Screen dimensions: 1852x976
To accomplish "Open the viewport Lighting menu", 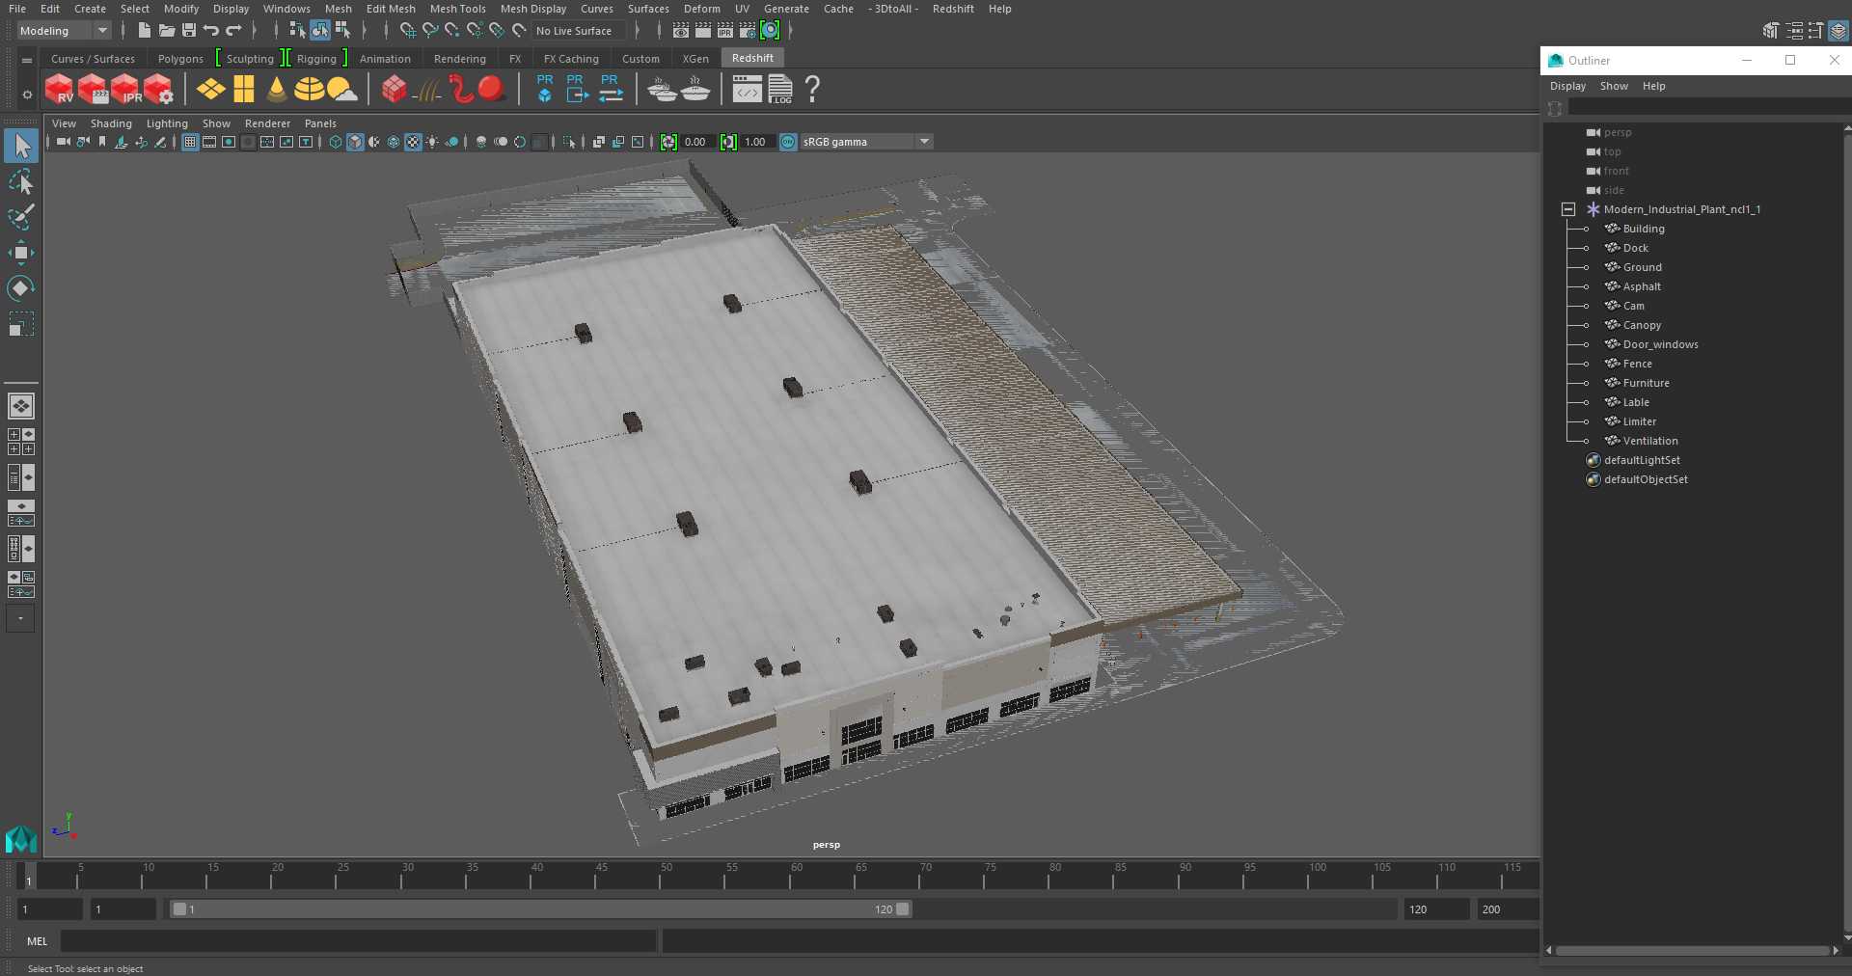I will pos(167,123).
